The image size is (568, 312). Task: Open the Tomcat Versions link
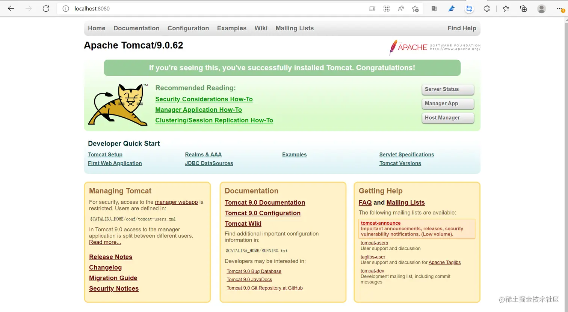pos(400,163)
